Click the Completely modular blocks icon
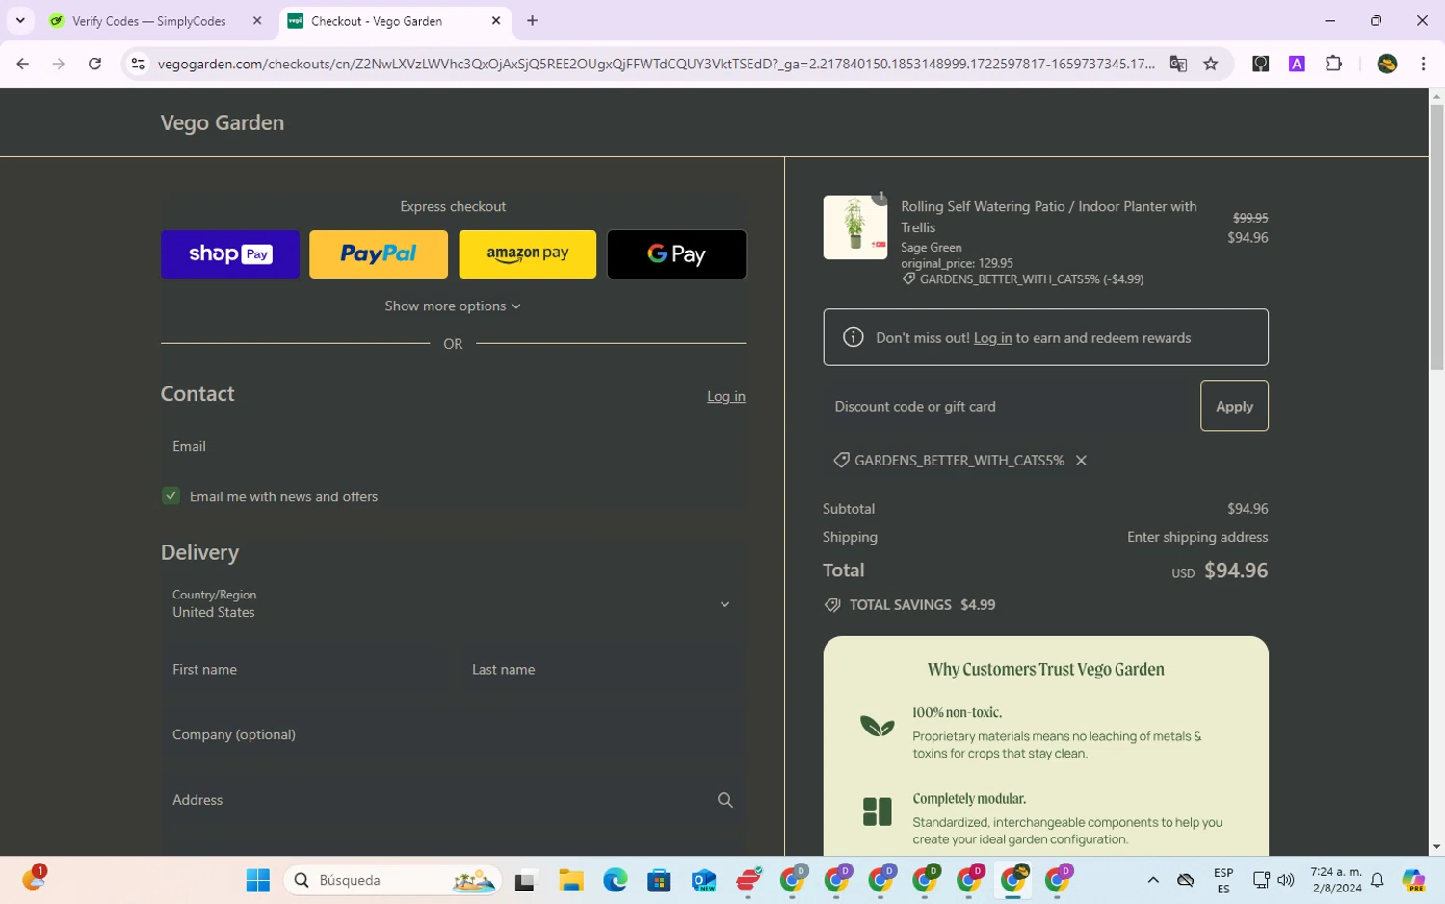The width and height of the screenshot is (1445, 904). pyautogui.click(x=877, y=811)
